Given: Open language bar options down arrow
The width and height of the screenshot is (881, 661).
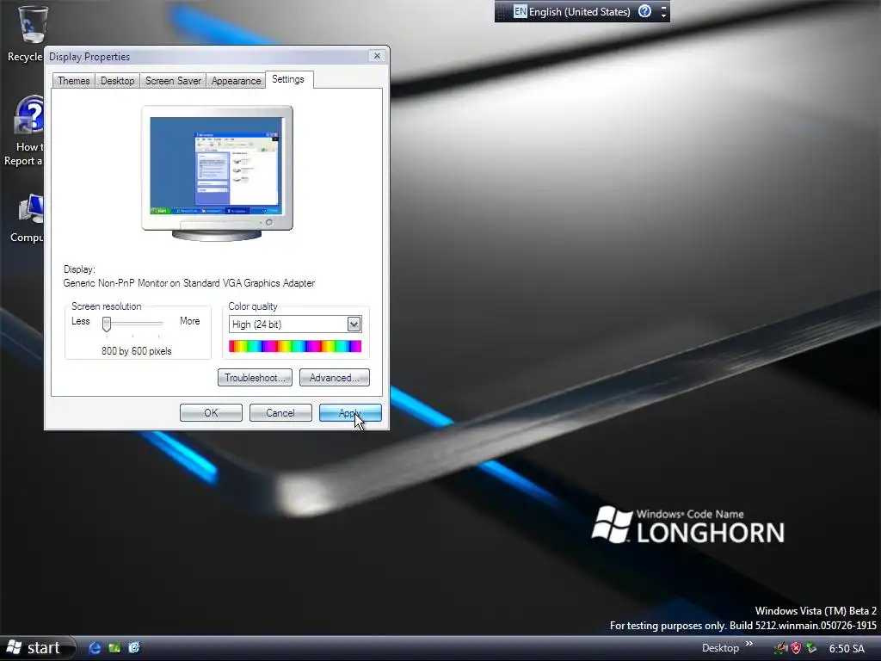Looking at the screenshot, I should tap(663, 15).
